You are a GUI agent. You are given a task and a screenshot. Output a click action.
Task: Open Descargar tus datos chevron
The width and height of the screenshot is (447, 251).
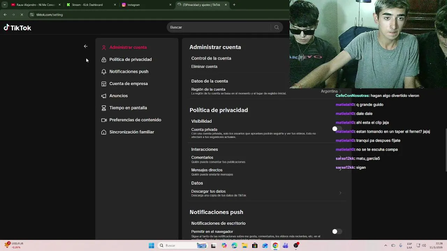pyautogui.click(x=340, y=193)
